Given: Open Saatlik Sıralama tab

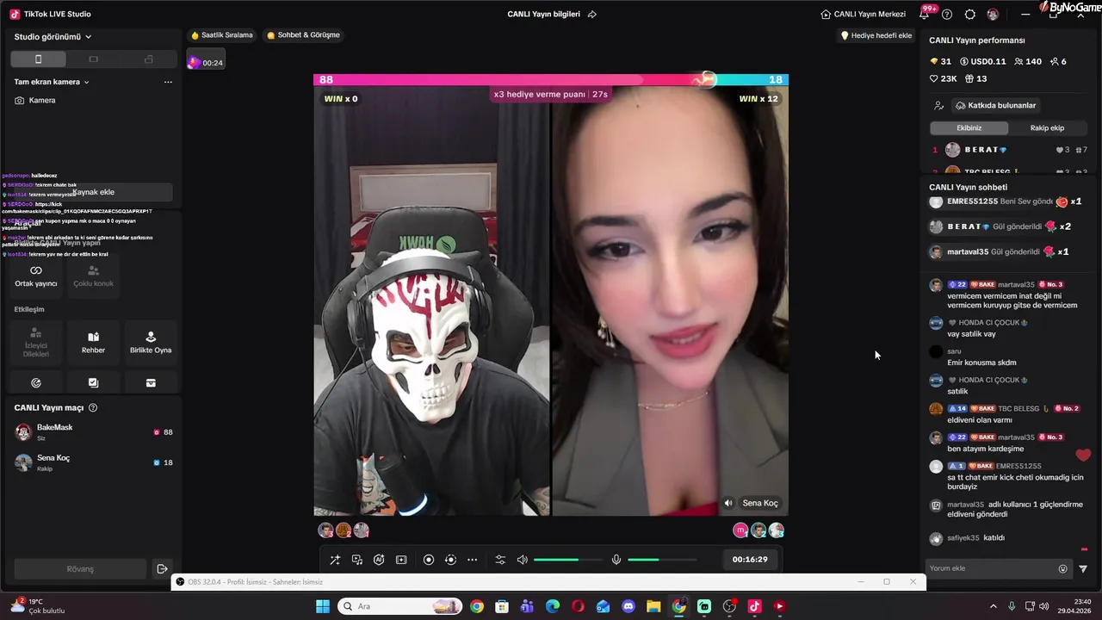Looking at the screenshot, I should click(x=222, y=35).
